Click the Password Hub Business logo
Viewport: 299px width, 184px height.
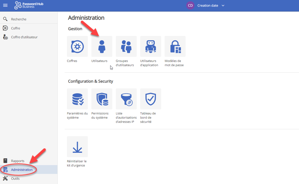tap(29, 5)
